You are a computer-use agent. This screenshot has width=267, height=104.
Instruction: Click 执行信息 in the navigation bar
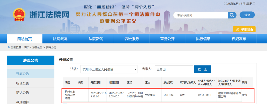coord(203,39)
